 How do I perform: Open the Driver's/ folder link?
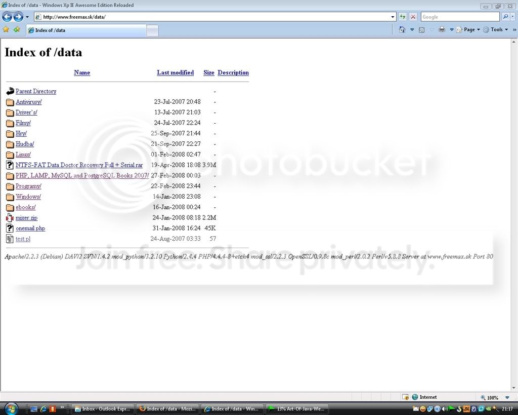click(x=26, y=112)
